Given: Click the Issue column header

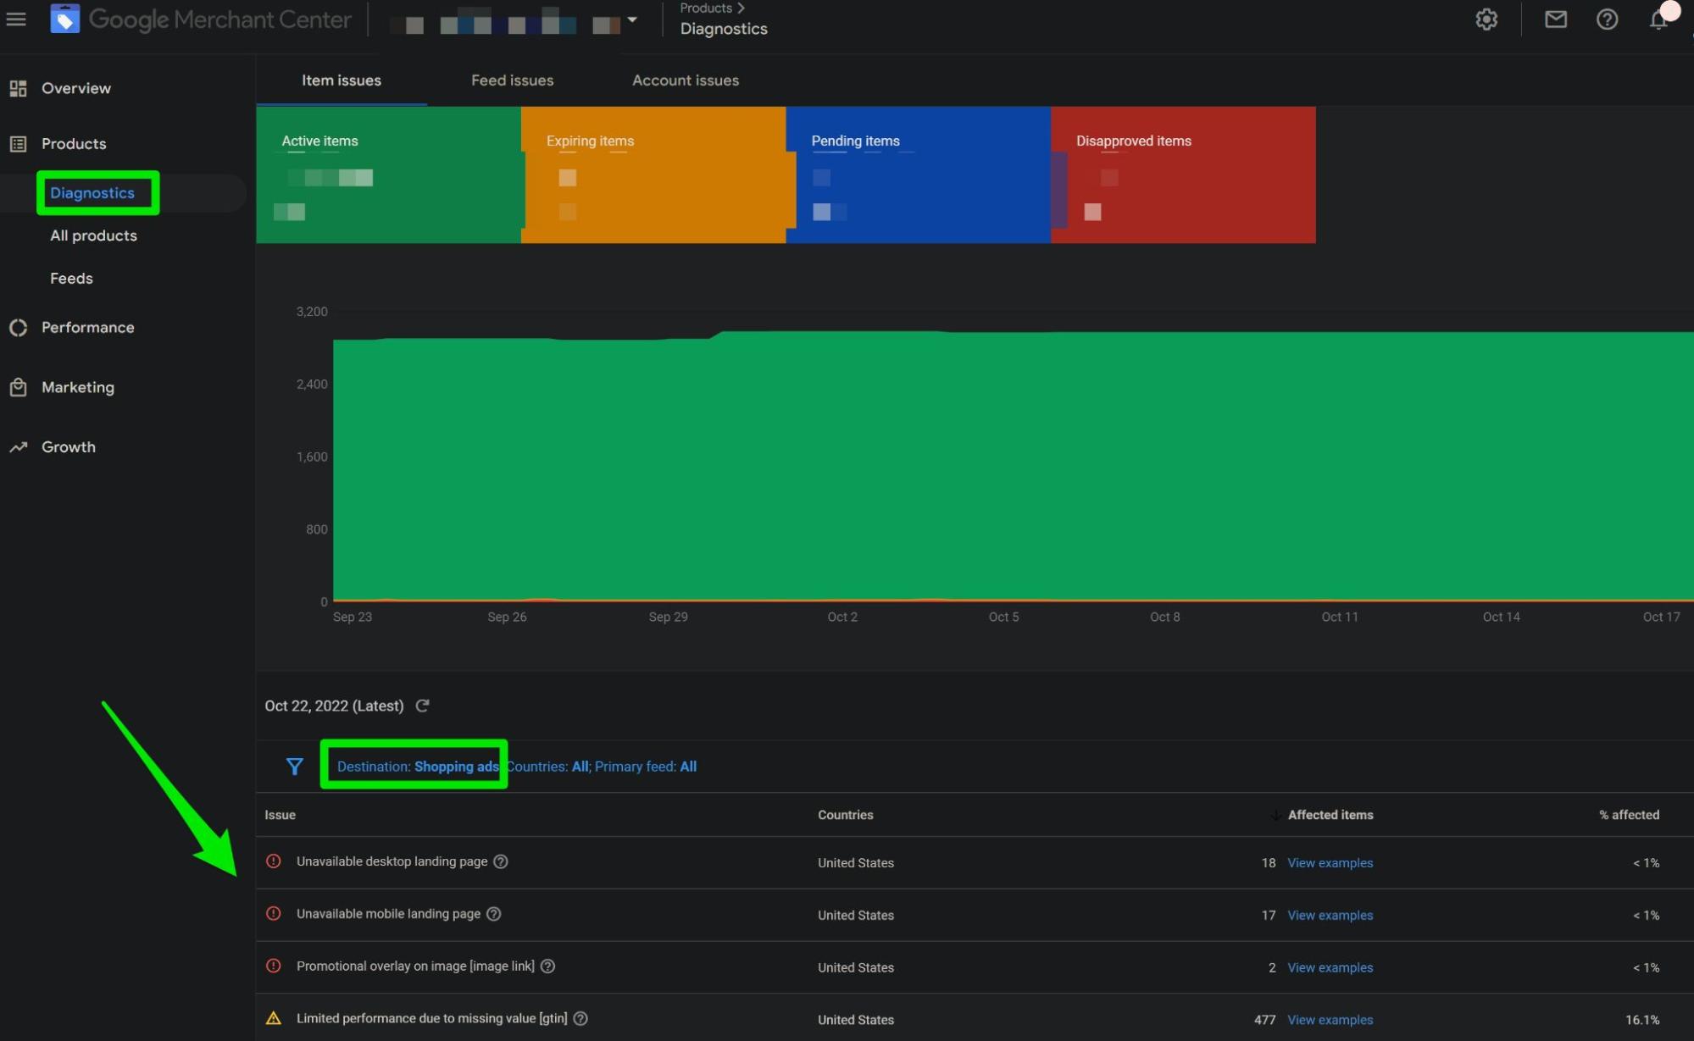Looking at the screenshot, I should (280, 815).
